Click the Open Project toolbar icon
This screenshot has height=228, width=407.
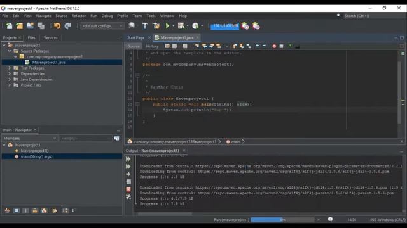click(30, 26)
